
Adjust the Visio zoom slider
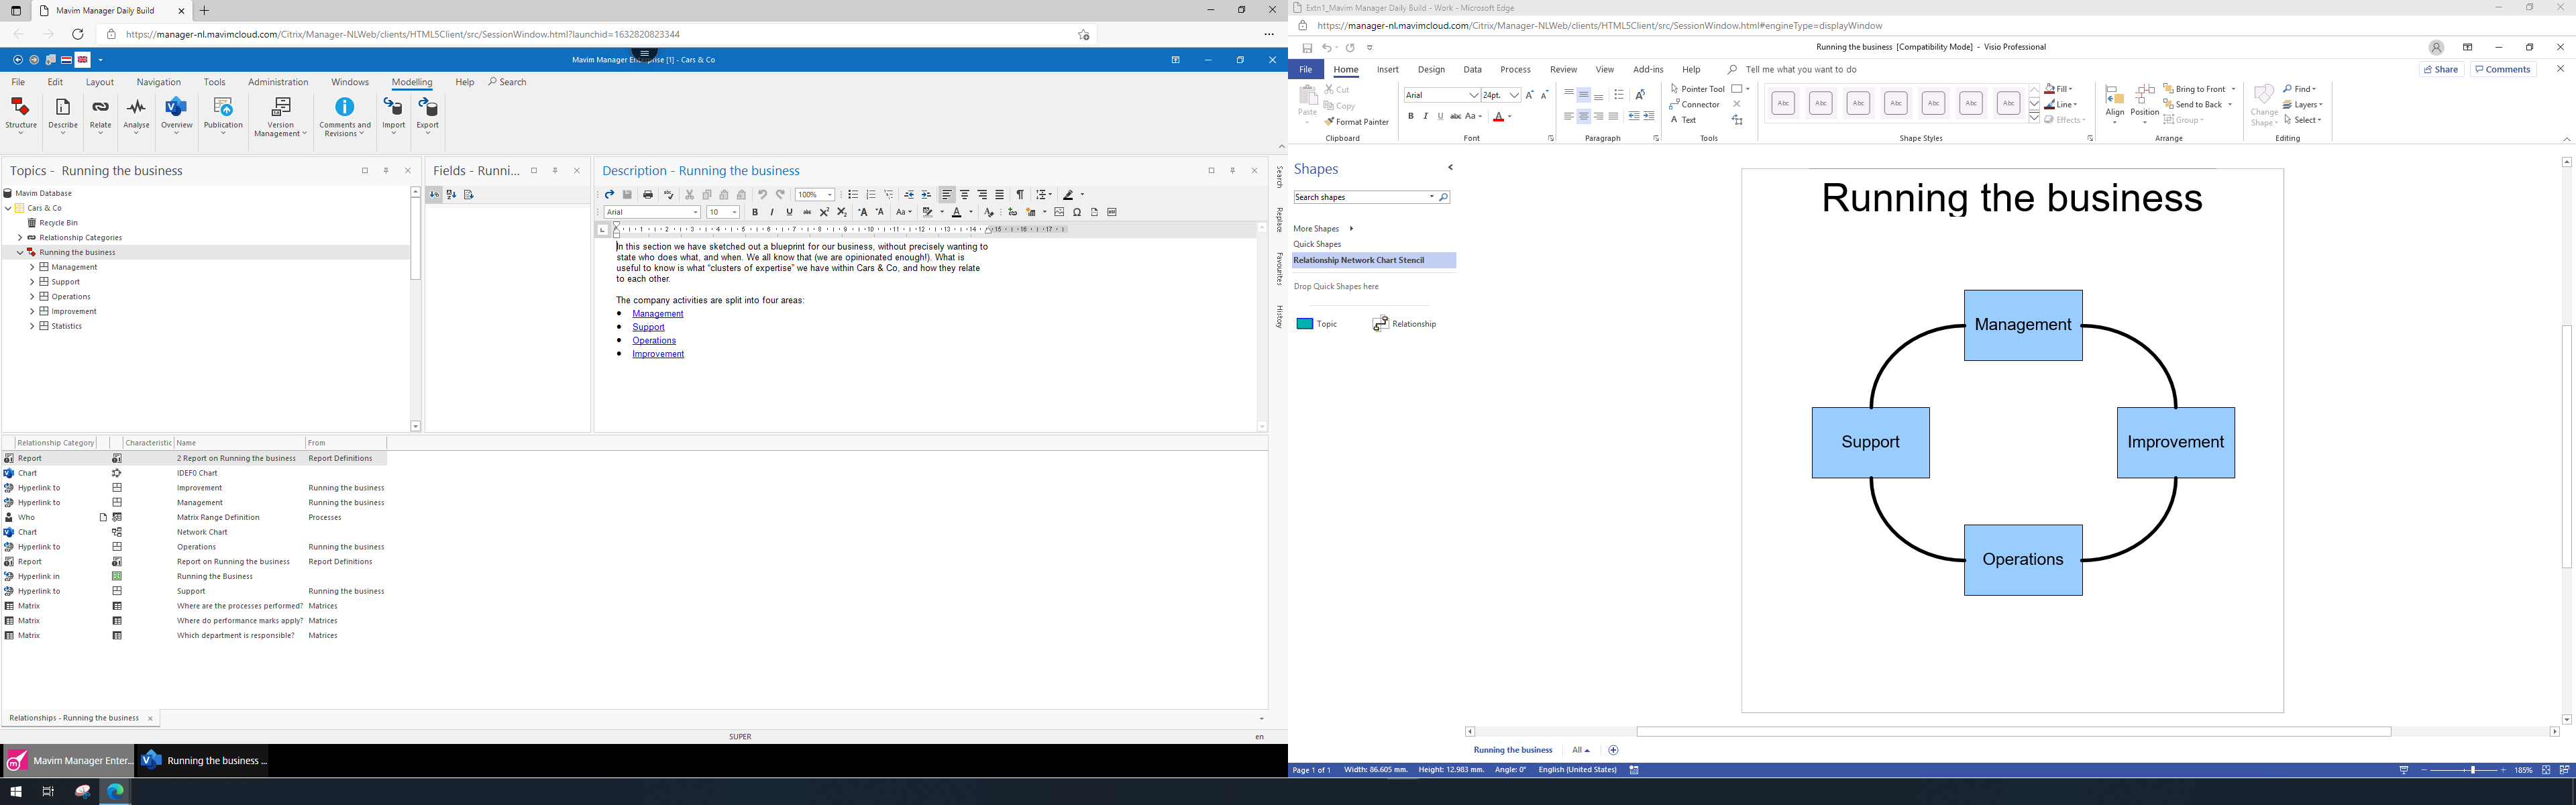(x=2472, y=770)
